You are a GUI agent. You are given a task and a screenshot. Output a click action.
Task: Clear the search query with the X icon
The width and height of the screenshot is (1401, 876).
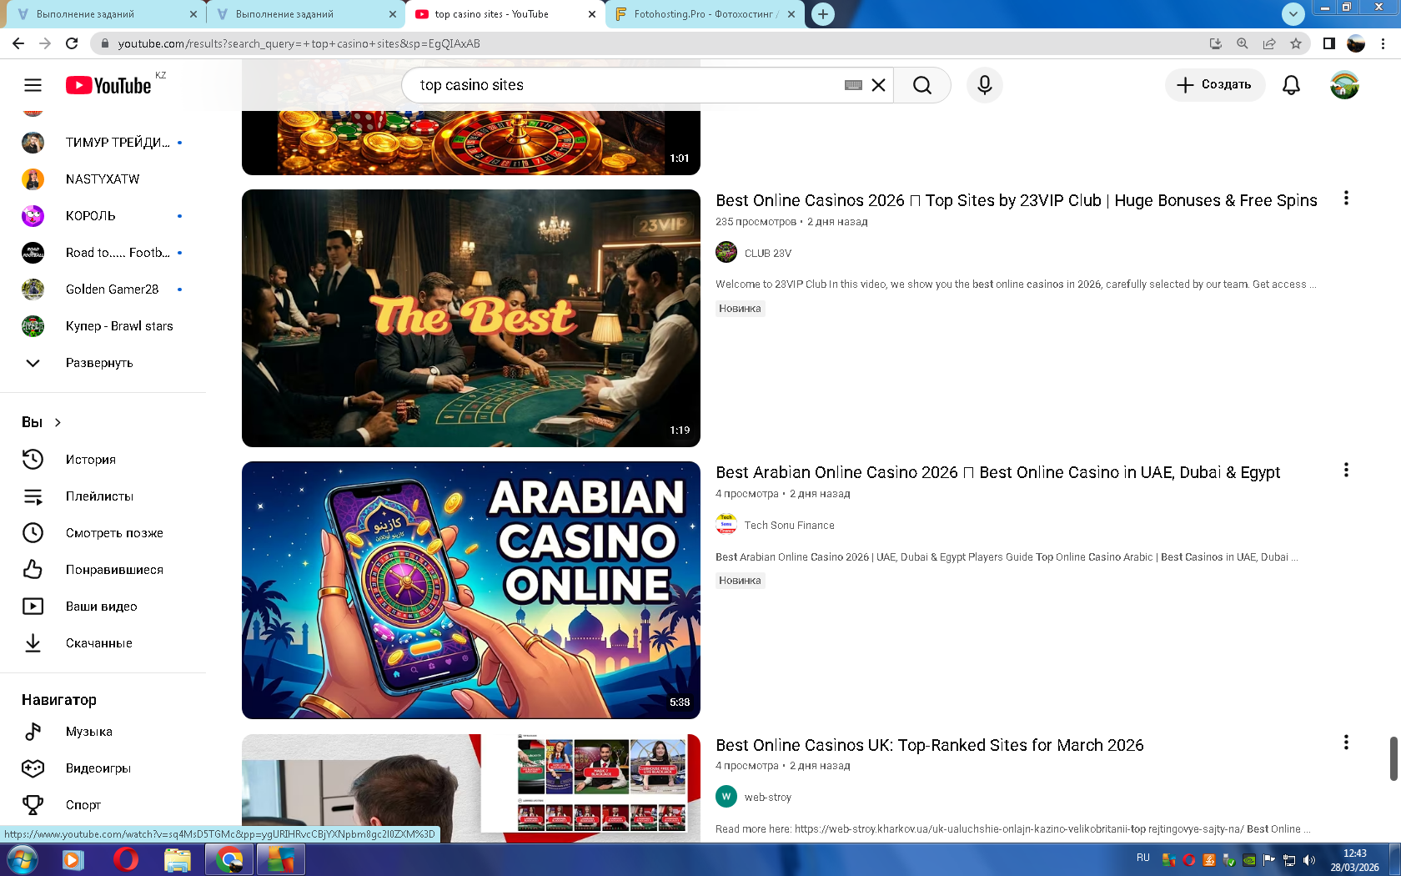pos(878,85)
